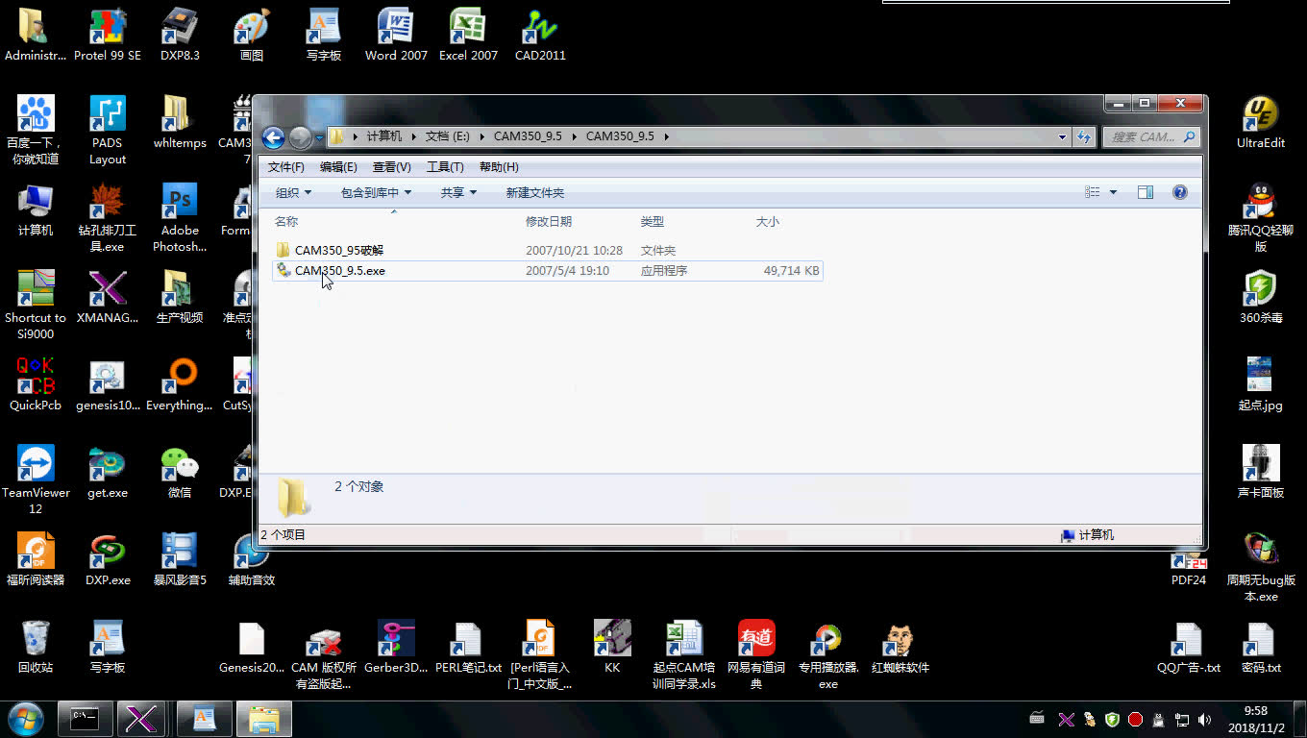1307x738 pixels.
Task: Click the Explorer search box
Action: pos(1151,136)
